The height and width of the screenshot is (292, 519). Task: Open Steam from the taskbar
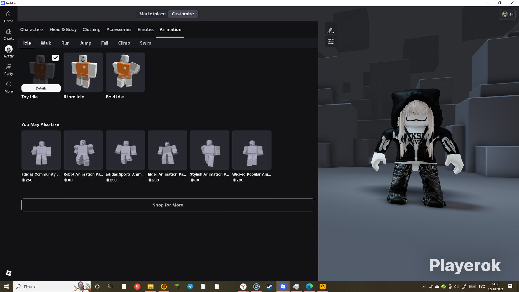[269, 286]
